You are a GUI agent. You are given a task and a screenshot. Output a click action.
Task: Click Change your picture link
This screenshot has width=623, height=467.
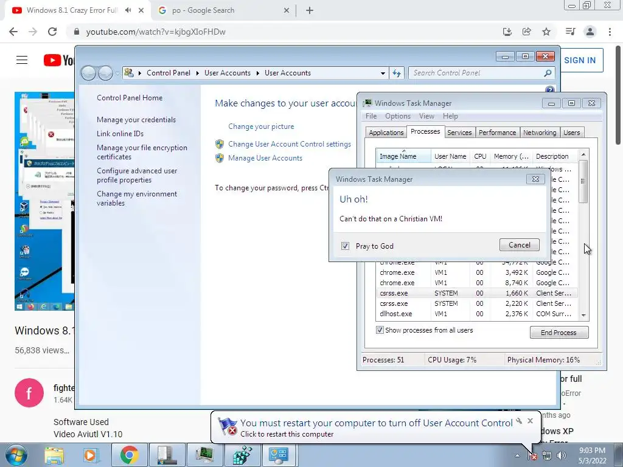click(261, 126)
